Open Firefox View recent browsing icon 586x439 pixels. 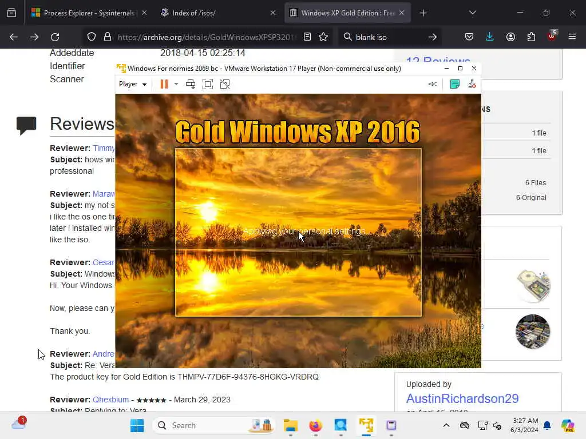click(11, 13)
